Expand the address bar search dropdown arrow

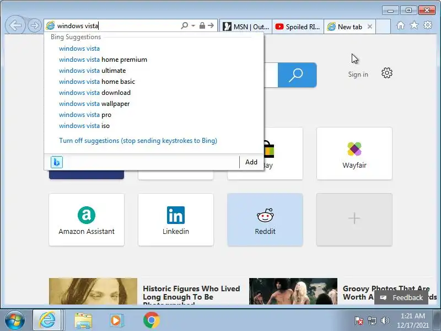tap(193, 25)
